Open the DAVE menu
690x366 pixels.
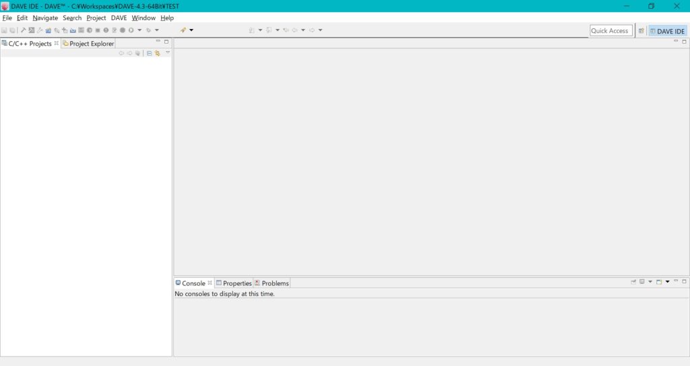(x=119, y=18)
